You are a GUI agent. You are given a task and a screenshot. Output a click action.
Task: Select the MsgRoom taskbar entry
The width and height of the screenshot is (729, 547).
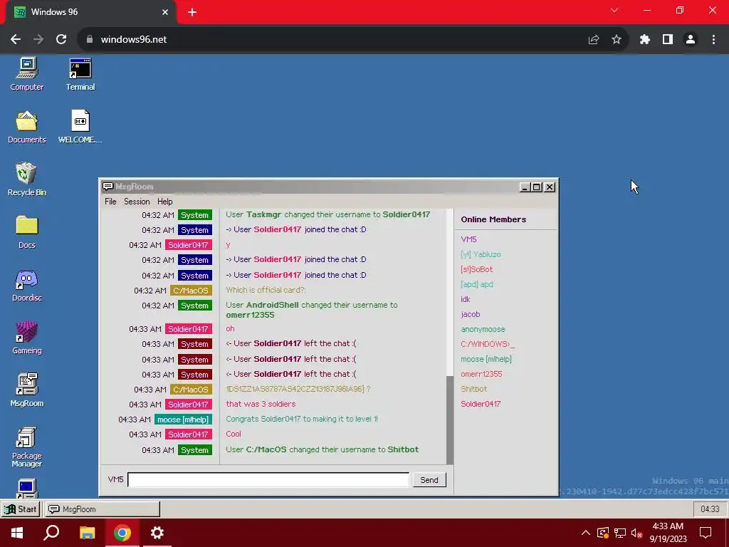pos(102,509)
